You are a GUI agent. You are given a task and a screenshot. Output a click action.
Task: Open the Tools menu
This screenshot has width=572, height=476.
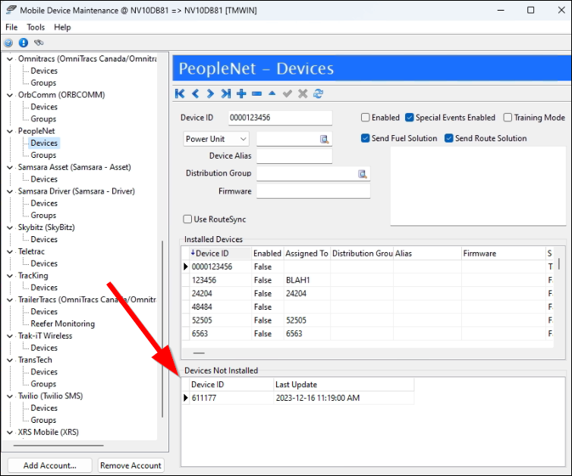click(x=36, y=27)
